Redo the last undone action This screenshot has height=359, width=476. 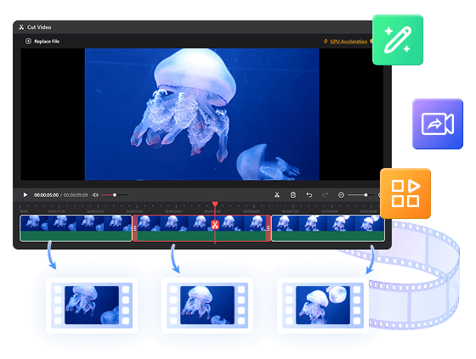pos(325,194)
